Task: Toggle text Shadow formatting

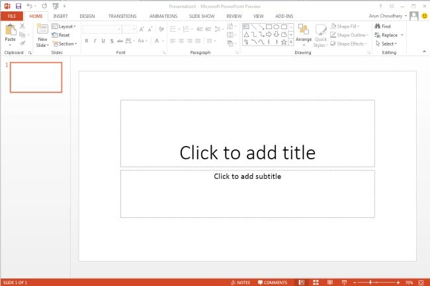Action: (112, 41)
